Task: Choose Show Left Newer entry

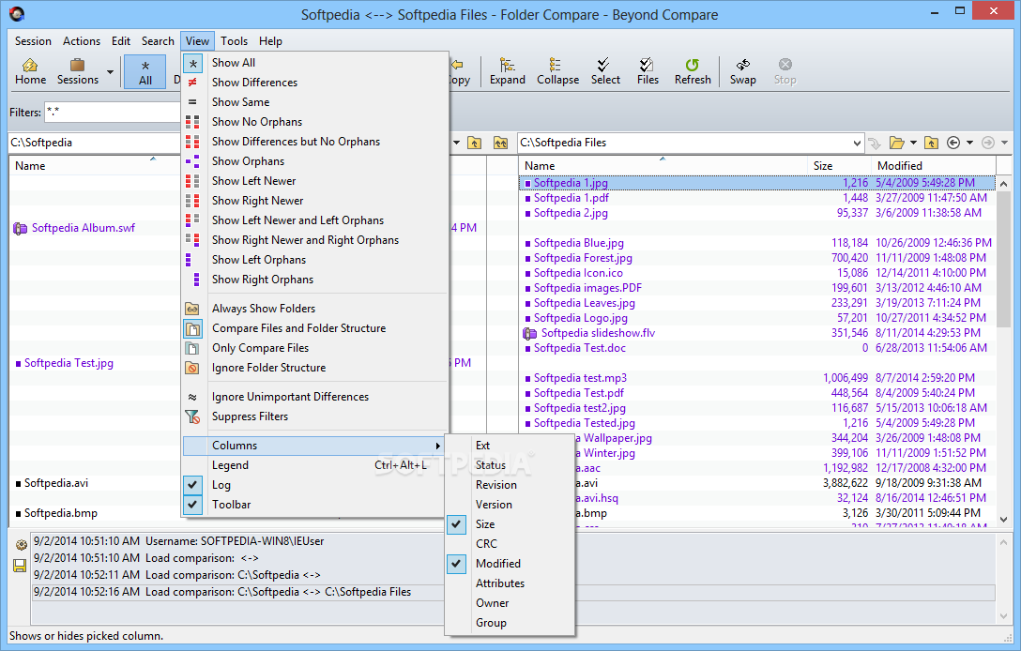Action: point(315,181)
